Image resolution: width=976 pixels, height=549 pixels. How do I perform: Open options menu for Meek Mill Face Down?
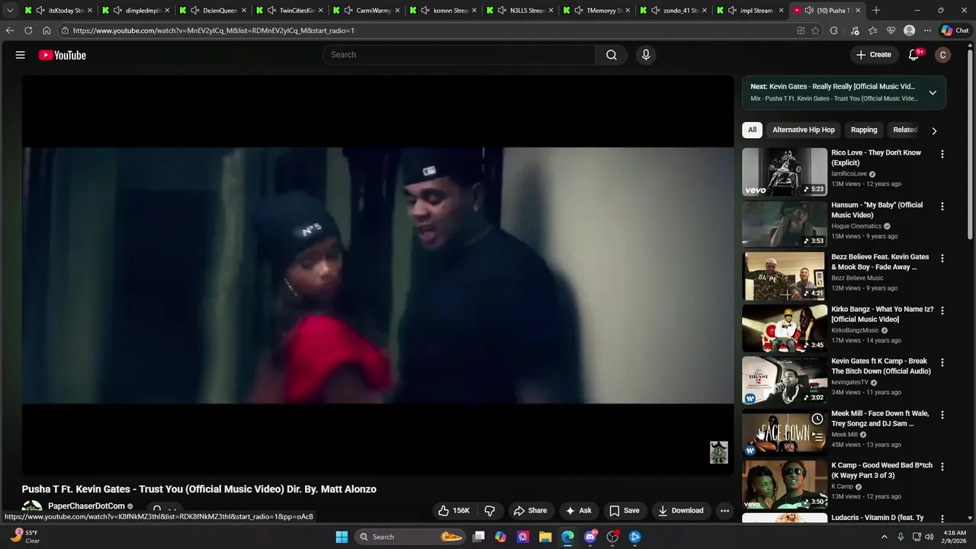coord(942,415)
